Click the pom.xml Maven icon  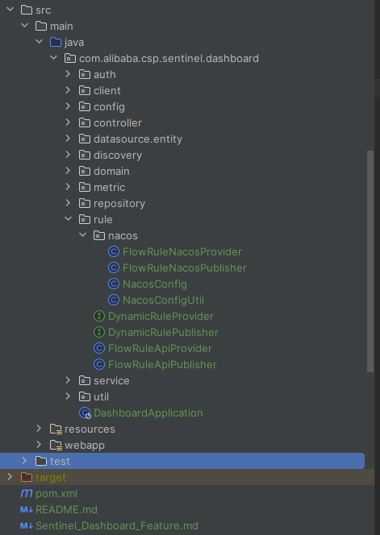coord(27,493)
